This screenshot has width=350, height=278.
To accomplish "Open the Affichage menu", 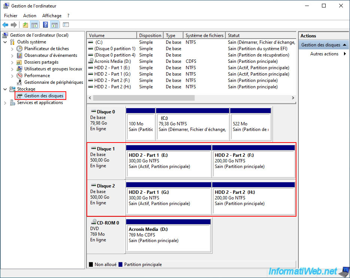I will point(52,16).
